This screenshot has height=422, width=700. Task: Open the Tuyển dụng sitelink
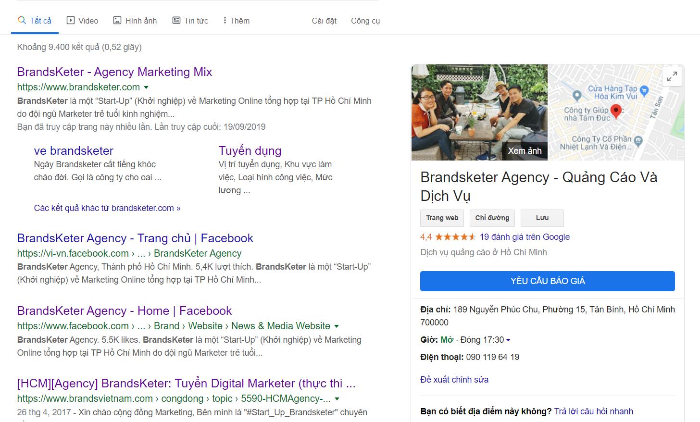click(250, 151)
